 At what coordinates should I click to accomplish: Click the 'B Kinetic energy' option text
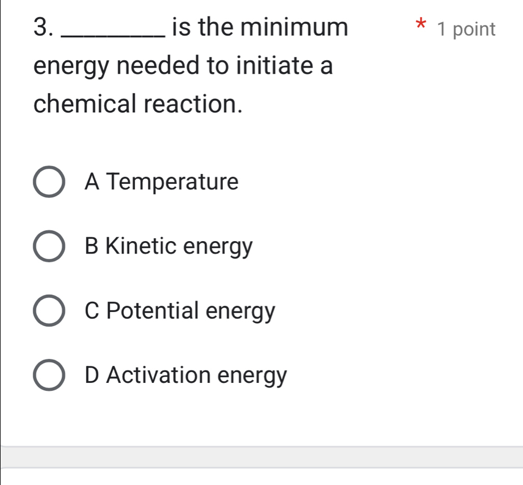pyautogui.click(x=168, y=247)
